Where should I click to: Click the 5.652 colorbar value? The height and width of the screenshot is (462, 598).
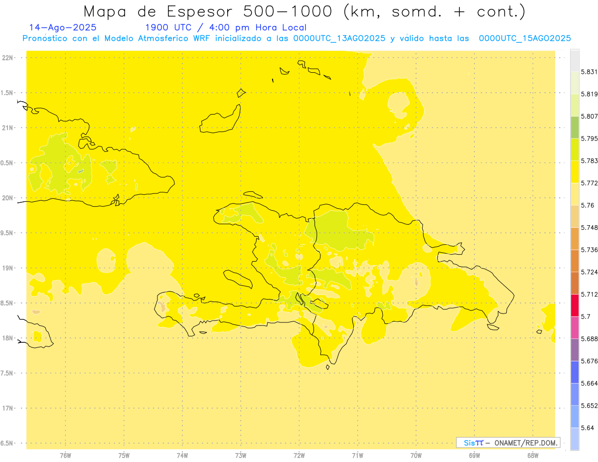[x=590, y=406]
